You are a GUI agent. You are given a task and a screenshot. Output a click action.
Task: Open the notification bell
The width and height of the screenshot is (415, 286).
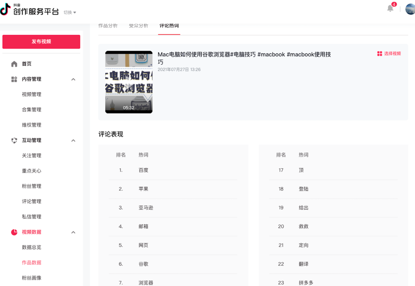390,8
